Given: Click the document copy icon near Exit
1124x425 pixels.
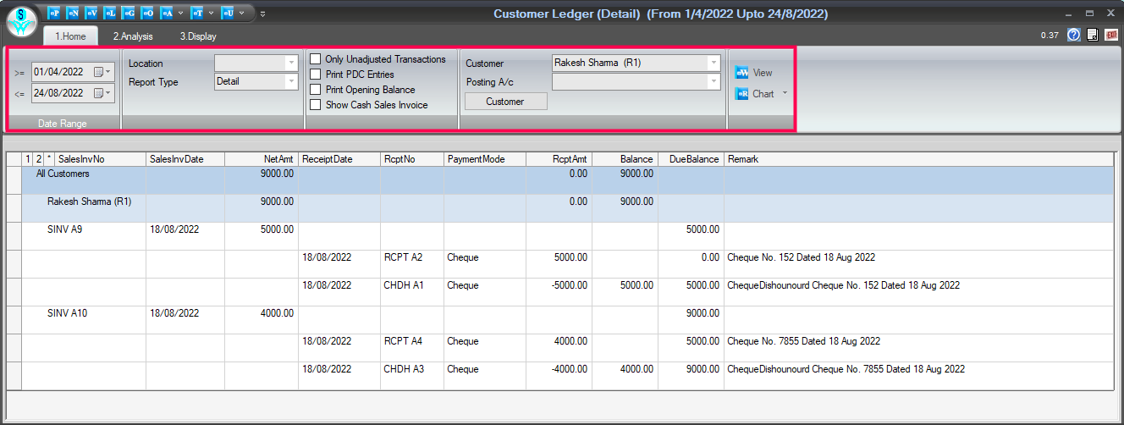Looking at the screenshot, I should pyautogui.click(x=1093, y=36).
